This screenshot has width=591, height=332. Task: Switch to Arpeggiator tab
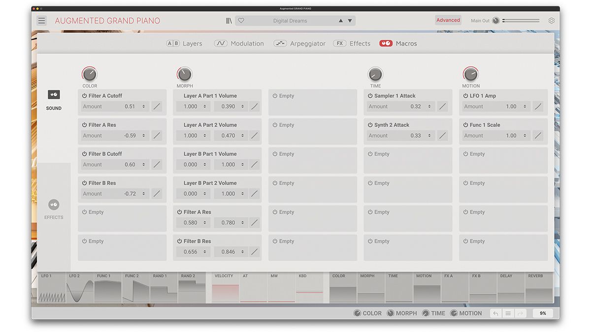[x=299, y=43]
